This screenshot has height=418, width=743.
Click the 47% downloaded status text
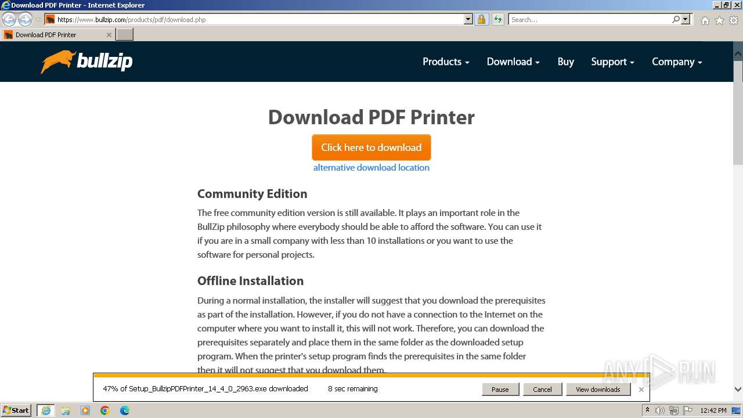click(x=205, y=389)
